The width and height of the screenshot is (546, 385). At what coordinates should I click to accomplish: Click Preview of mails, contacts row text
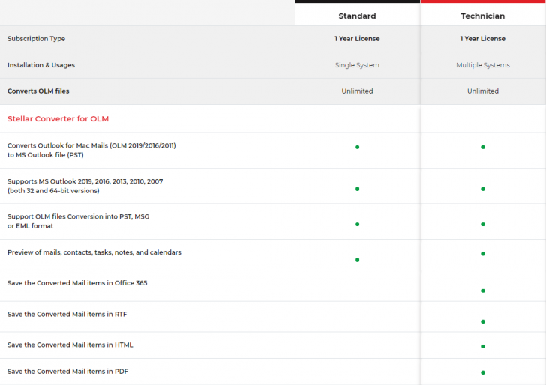(94, 252)
